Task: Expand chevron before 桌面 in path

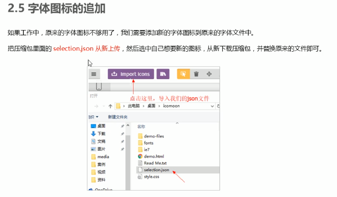Action: tap(144, 106)
